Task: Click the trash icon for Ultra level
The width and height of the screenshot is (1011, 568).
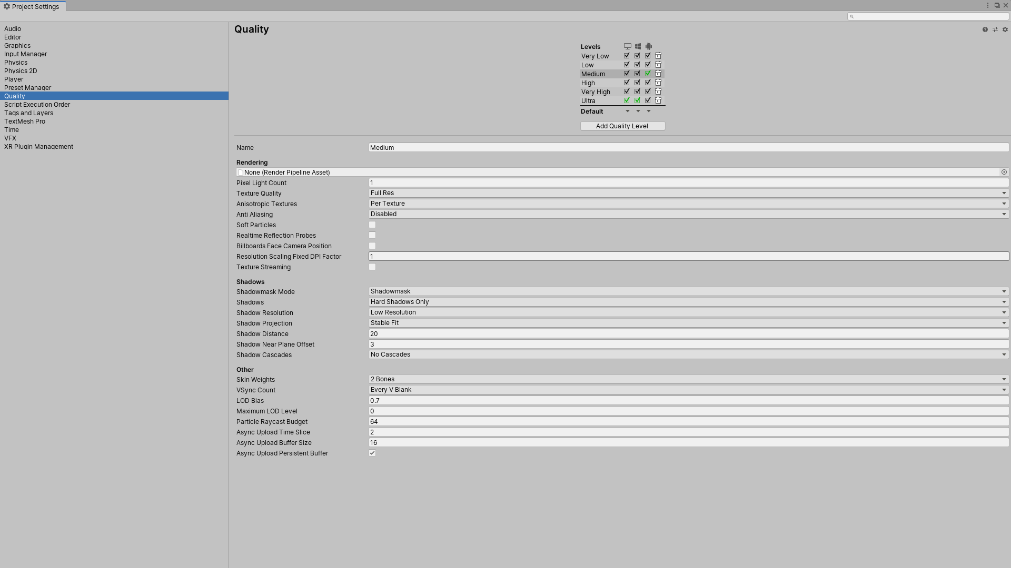Action: coord(658,100)
